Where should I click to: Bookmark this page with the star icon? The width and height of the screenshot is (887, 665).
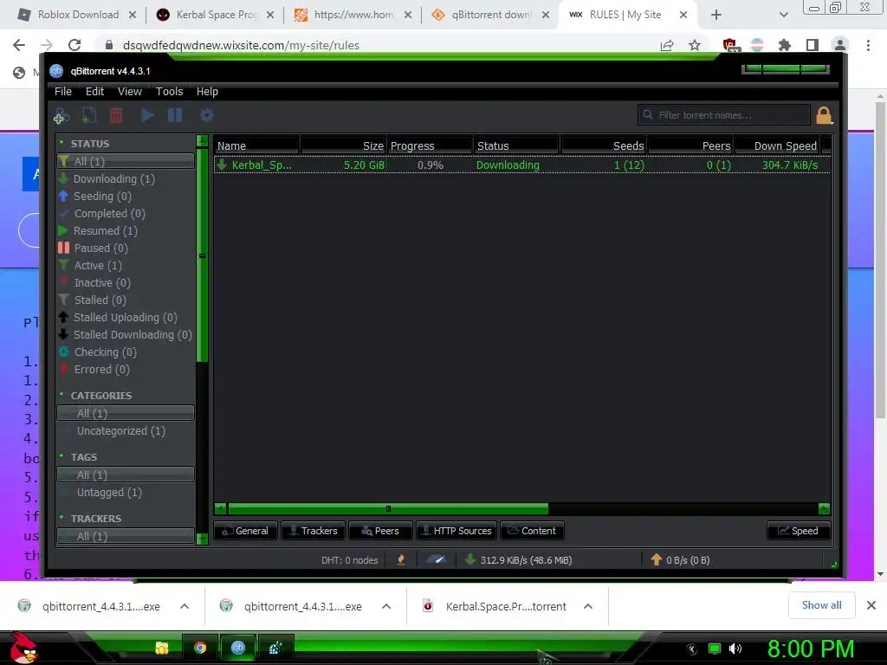pyautogui.click(x=695, y=45)
